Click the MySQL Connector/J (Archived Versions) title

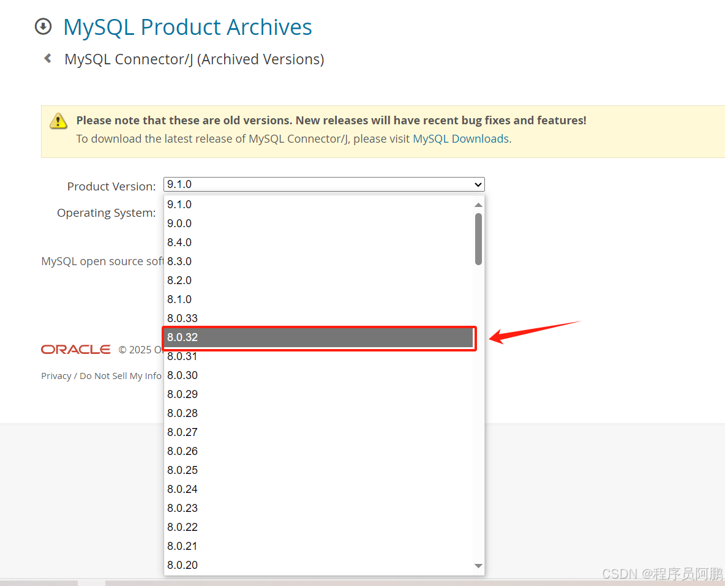click(194, 59)
